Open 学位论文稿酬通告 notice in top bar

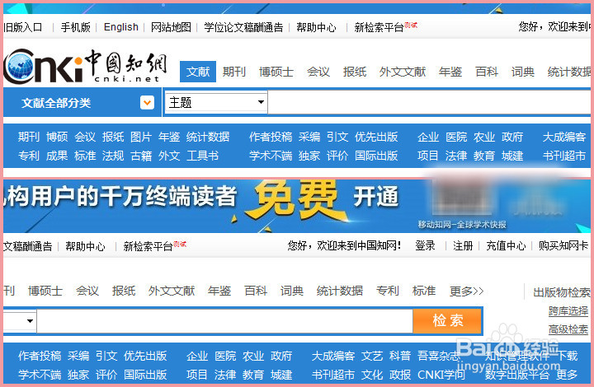click(x=243, y=27)
